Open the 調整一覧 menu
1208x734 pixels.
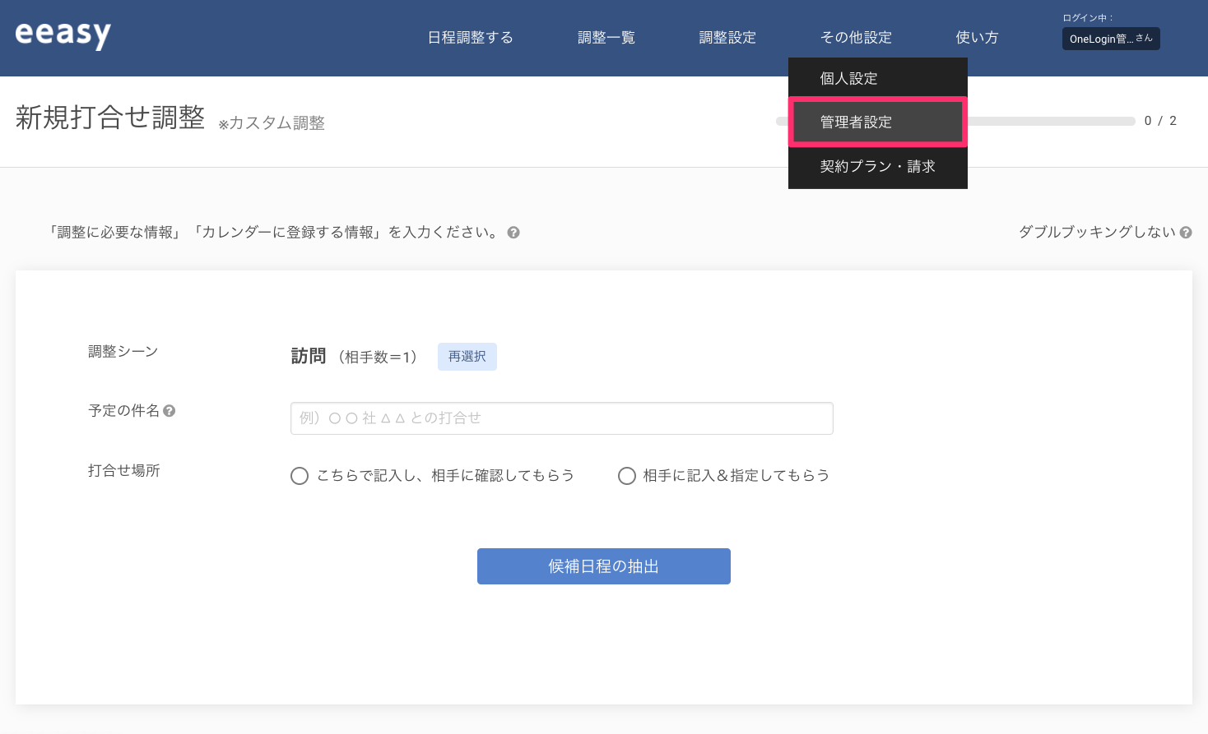(606, 38)
